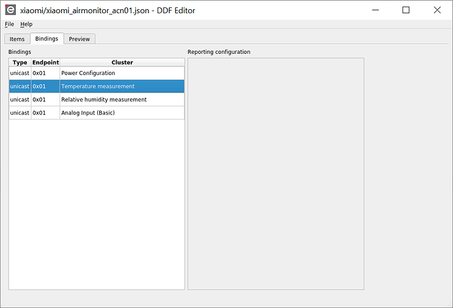Click the Cluster column header
This screenshot has height=308, width=453.
point(122,62)
